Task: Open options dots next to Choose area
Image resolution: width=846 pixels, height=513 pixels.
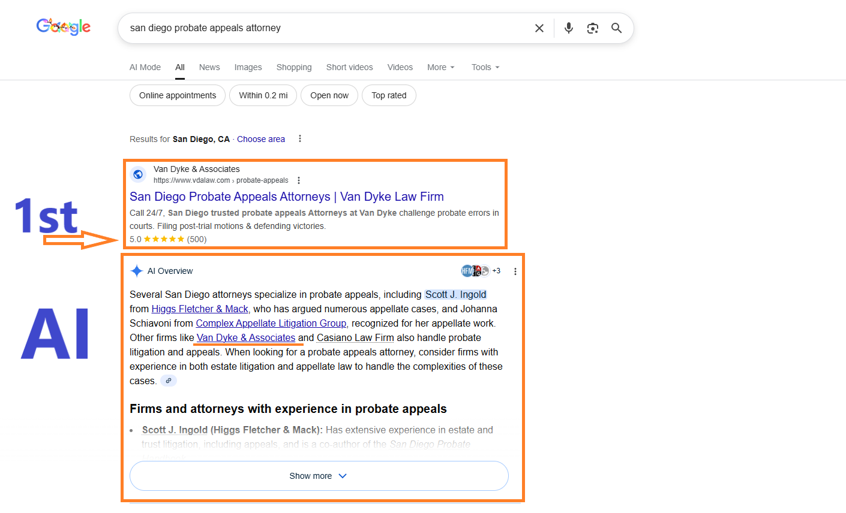Action: point(300,139)
